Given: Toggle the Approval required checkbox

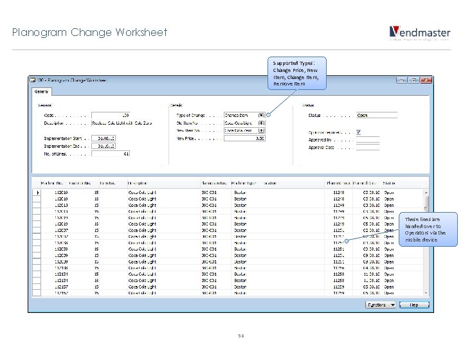Looking at the screenshot, I should (x=358, y=132).
